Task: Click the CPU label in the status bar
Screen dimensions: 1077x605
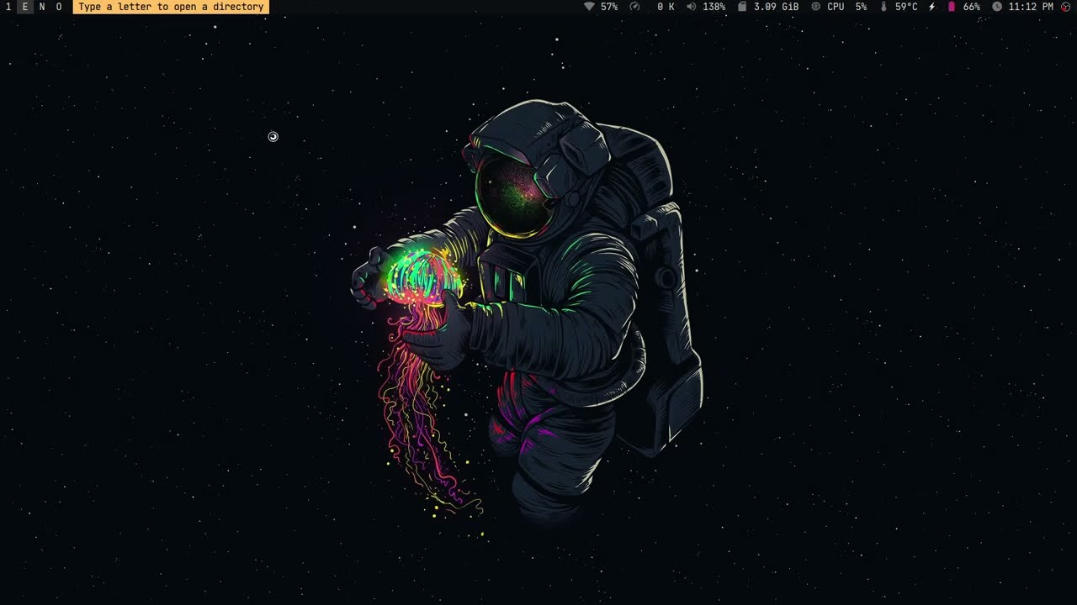Action: pyautogui.click(x=836, y=7)
